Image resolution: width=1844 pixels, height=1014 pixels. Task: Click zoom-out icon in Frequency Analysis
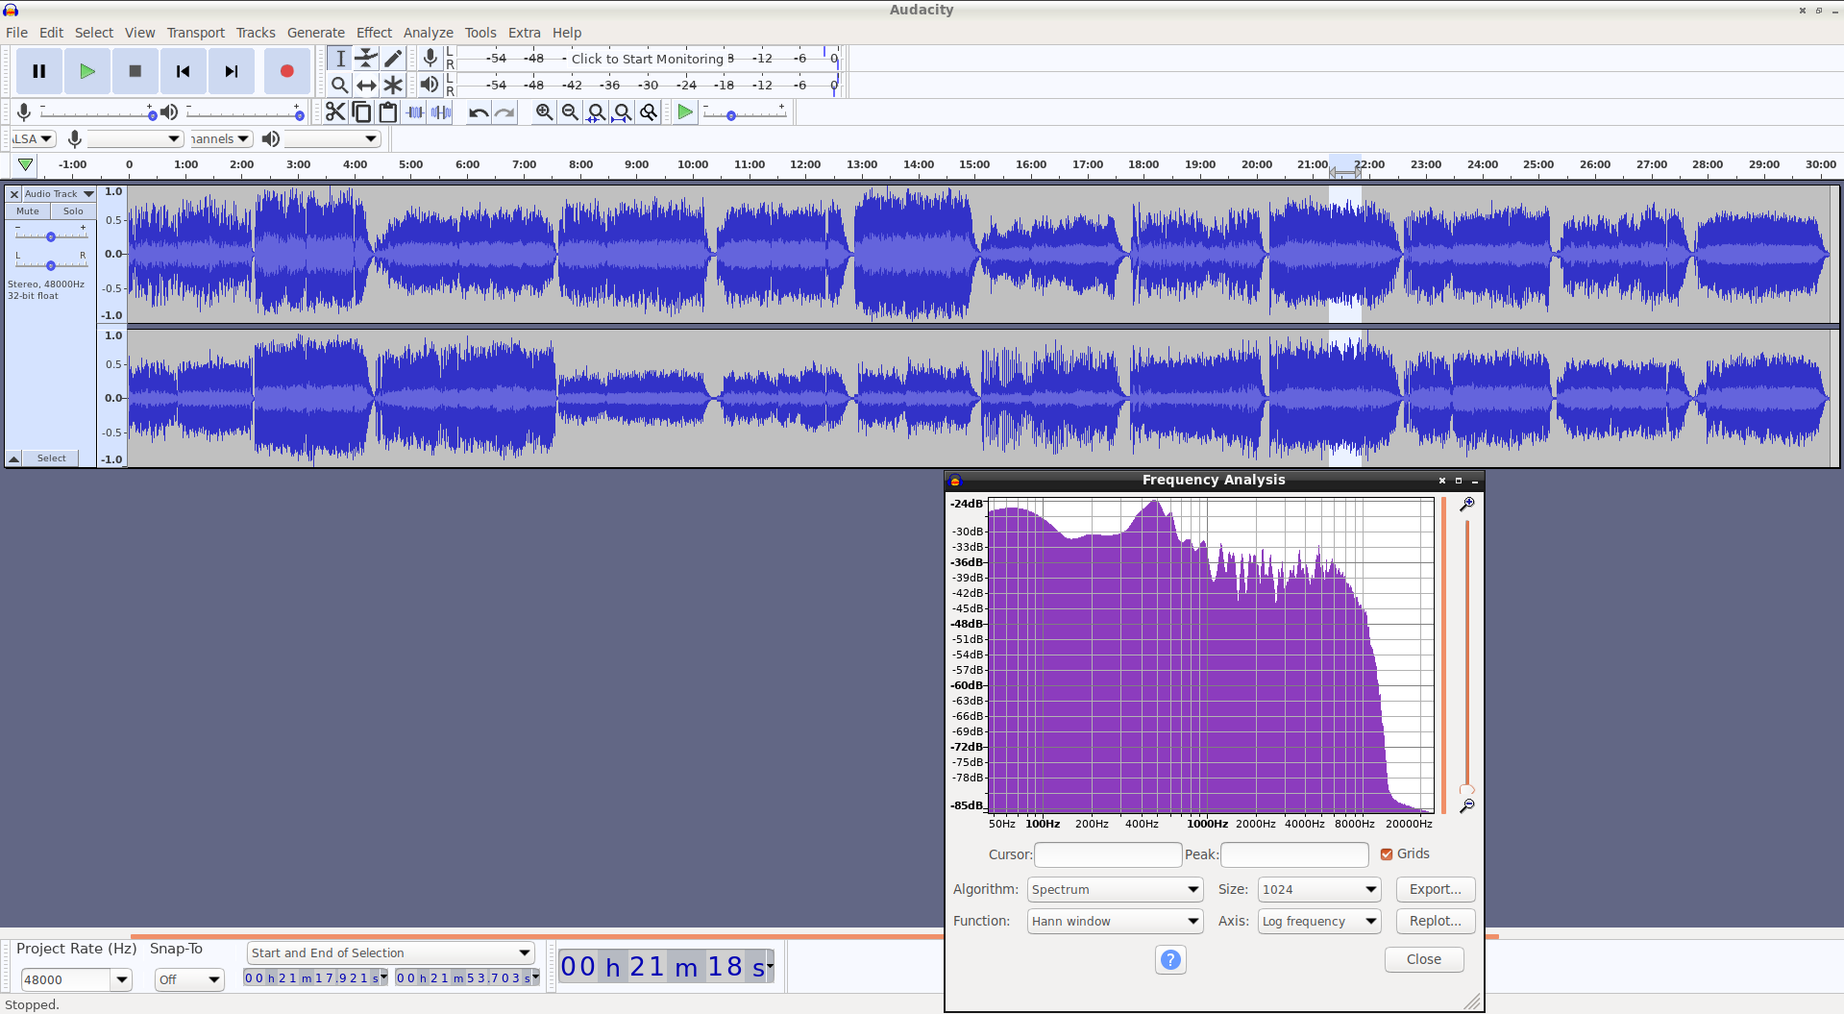(1466, 806)
